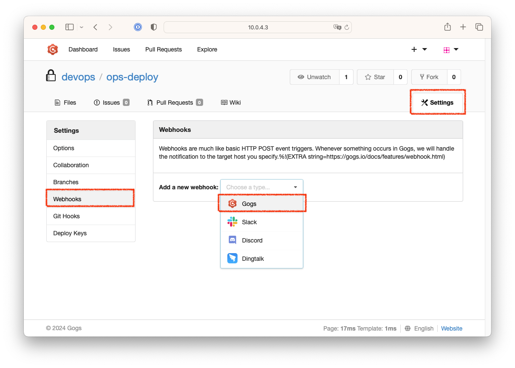Select Git Hooks in settings sidebar

[91, 216]
